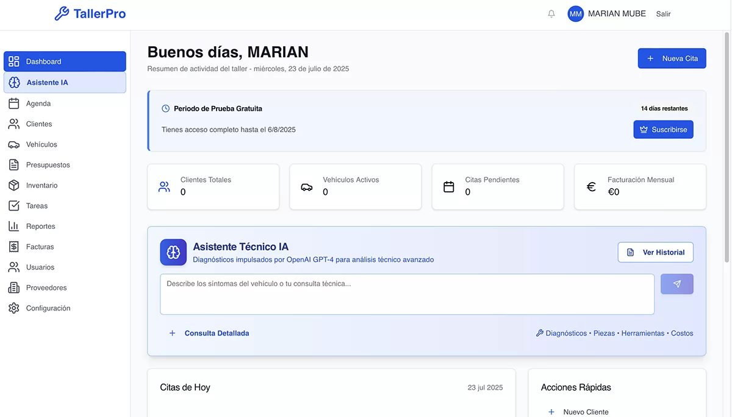Click the Facturación Mensual card
Screen dimensions: 732x417
640,187
